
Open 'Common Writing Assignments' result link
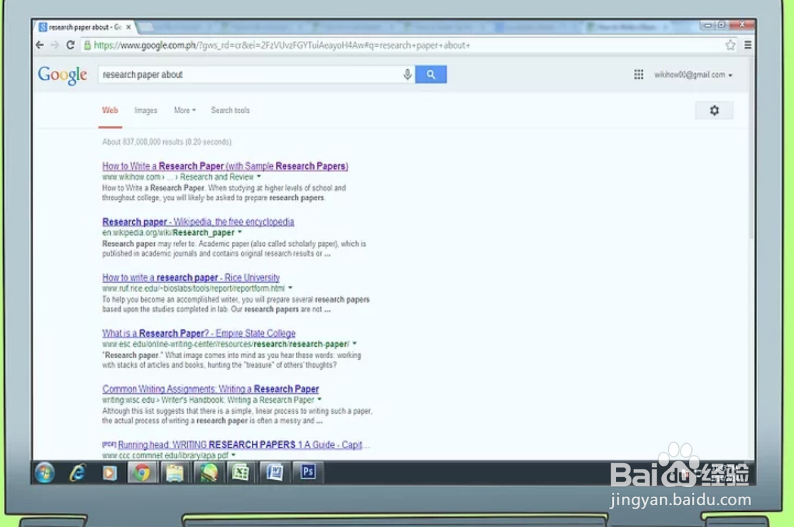(x=211, y=389)
